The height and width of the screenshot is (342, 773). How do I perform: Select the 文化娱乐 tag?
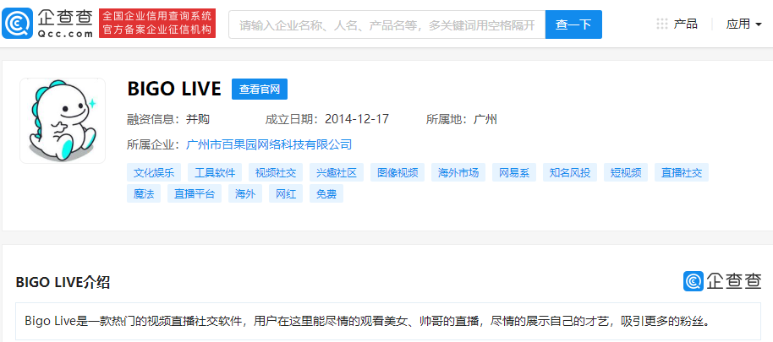tap(154, 173)
